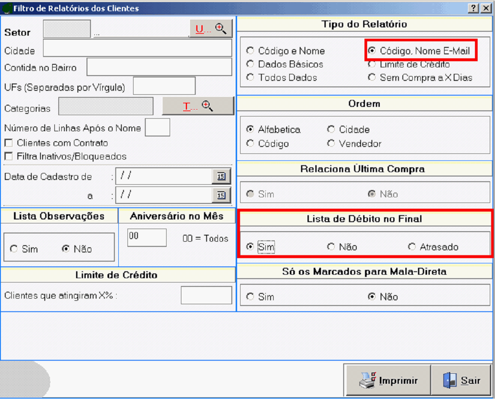Open calendar for Data de Cadastro end
Image resolution: width=495 pixels, height=399 pixels.
pyautogui.click(x=221, y=195)
